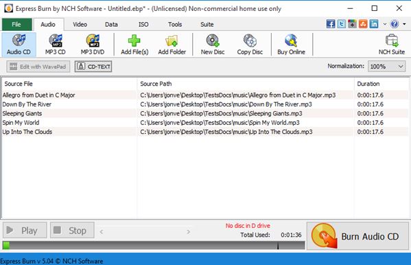411x265 pixels.
Task: Choose the MP3 CD option
Action: coord(56,45)
